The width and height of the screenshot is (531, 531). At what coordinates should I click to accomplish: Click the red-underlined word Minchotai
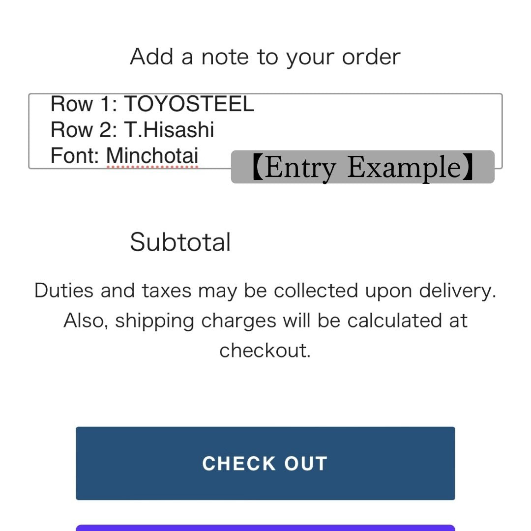click(x=152, y=156)
